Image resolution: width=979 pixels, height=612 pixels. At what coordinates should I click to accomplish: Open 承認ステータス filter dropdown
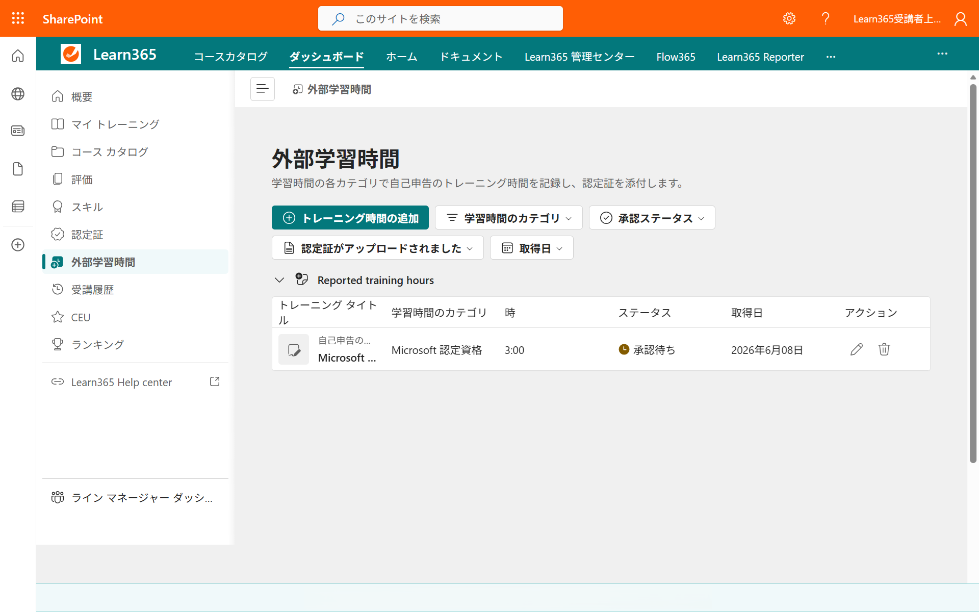coord(652,218)
